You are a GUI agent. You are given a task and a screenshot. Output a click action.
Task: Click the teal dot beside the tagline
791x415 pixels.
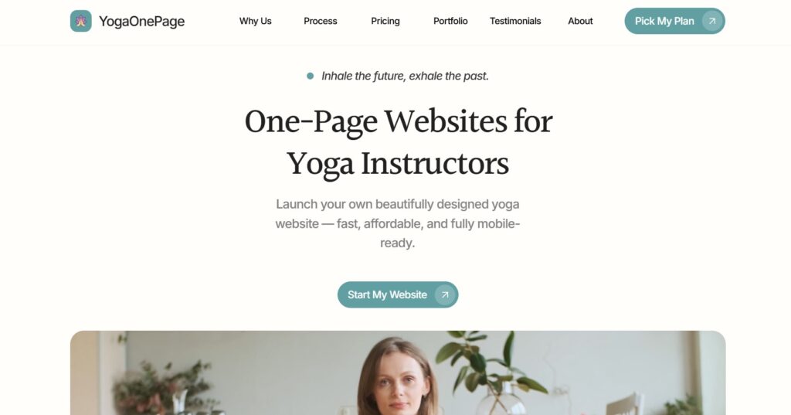(310, 77)
